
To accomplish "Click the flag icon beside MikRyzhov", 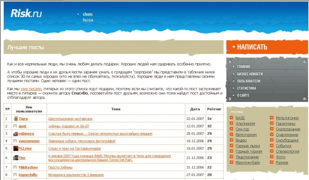I will click(15, 167).
